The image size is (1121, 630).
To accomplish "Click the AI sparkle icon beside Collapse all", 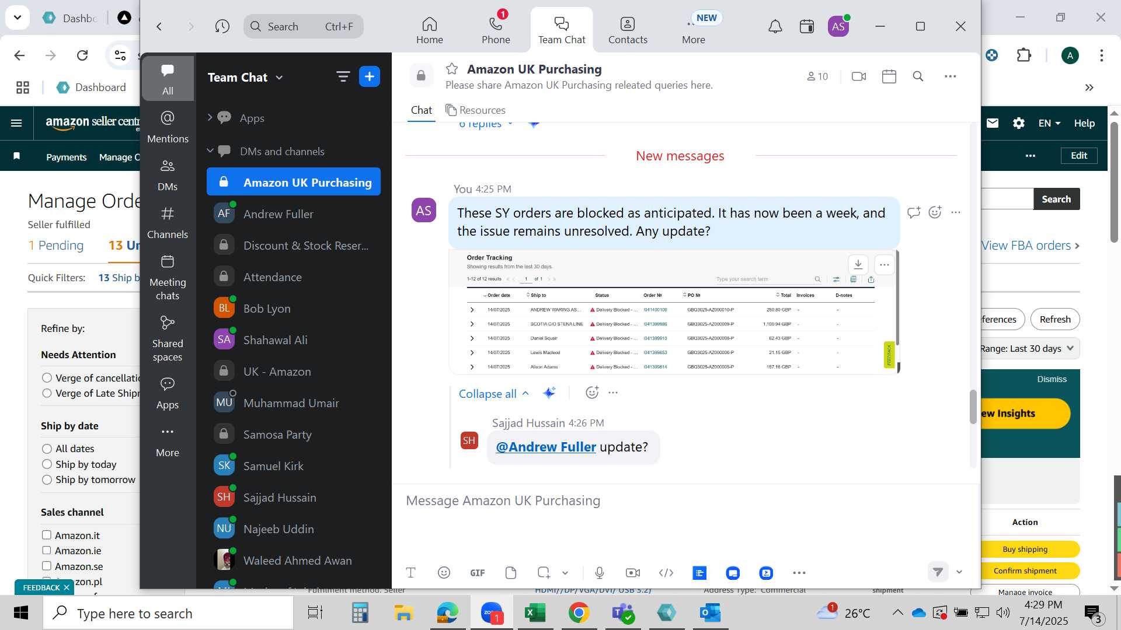I will (x=549, y=393).
